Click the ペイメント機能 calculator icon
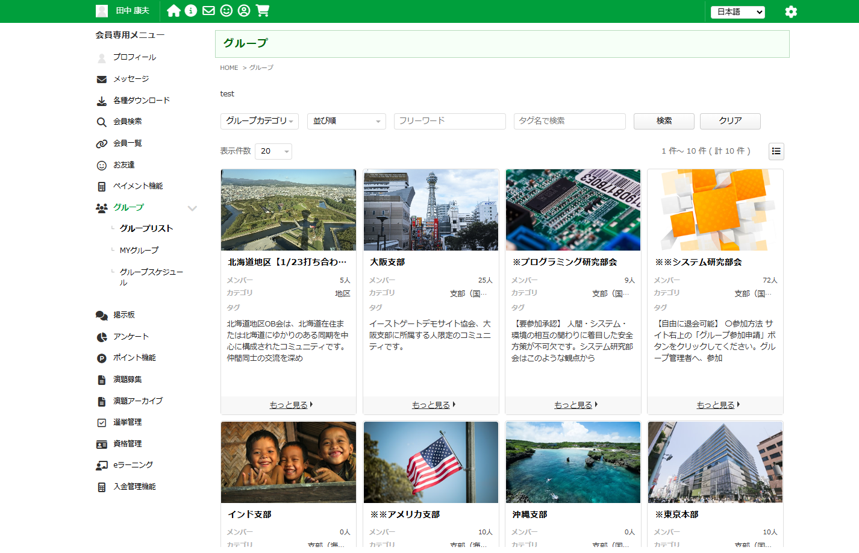Image resolution: width=859 pixels, height=553 pixels. pyautogui.click(x=101, y=186)
